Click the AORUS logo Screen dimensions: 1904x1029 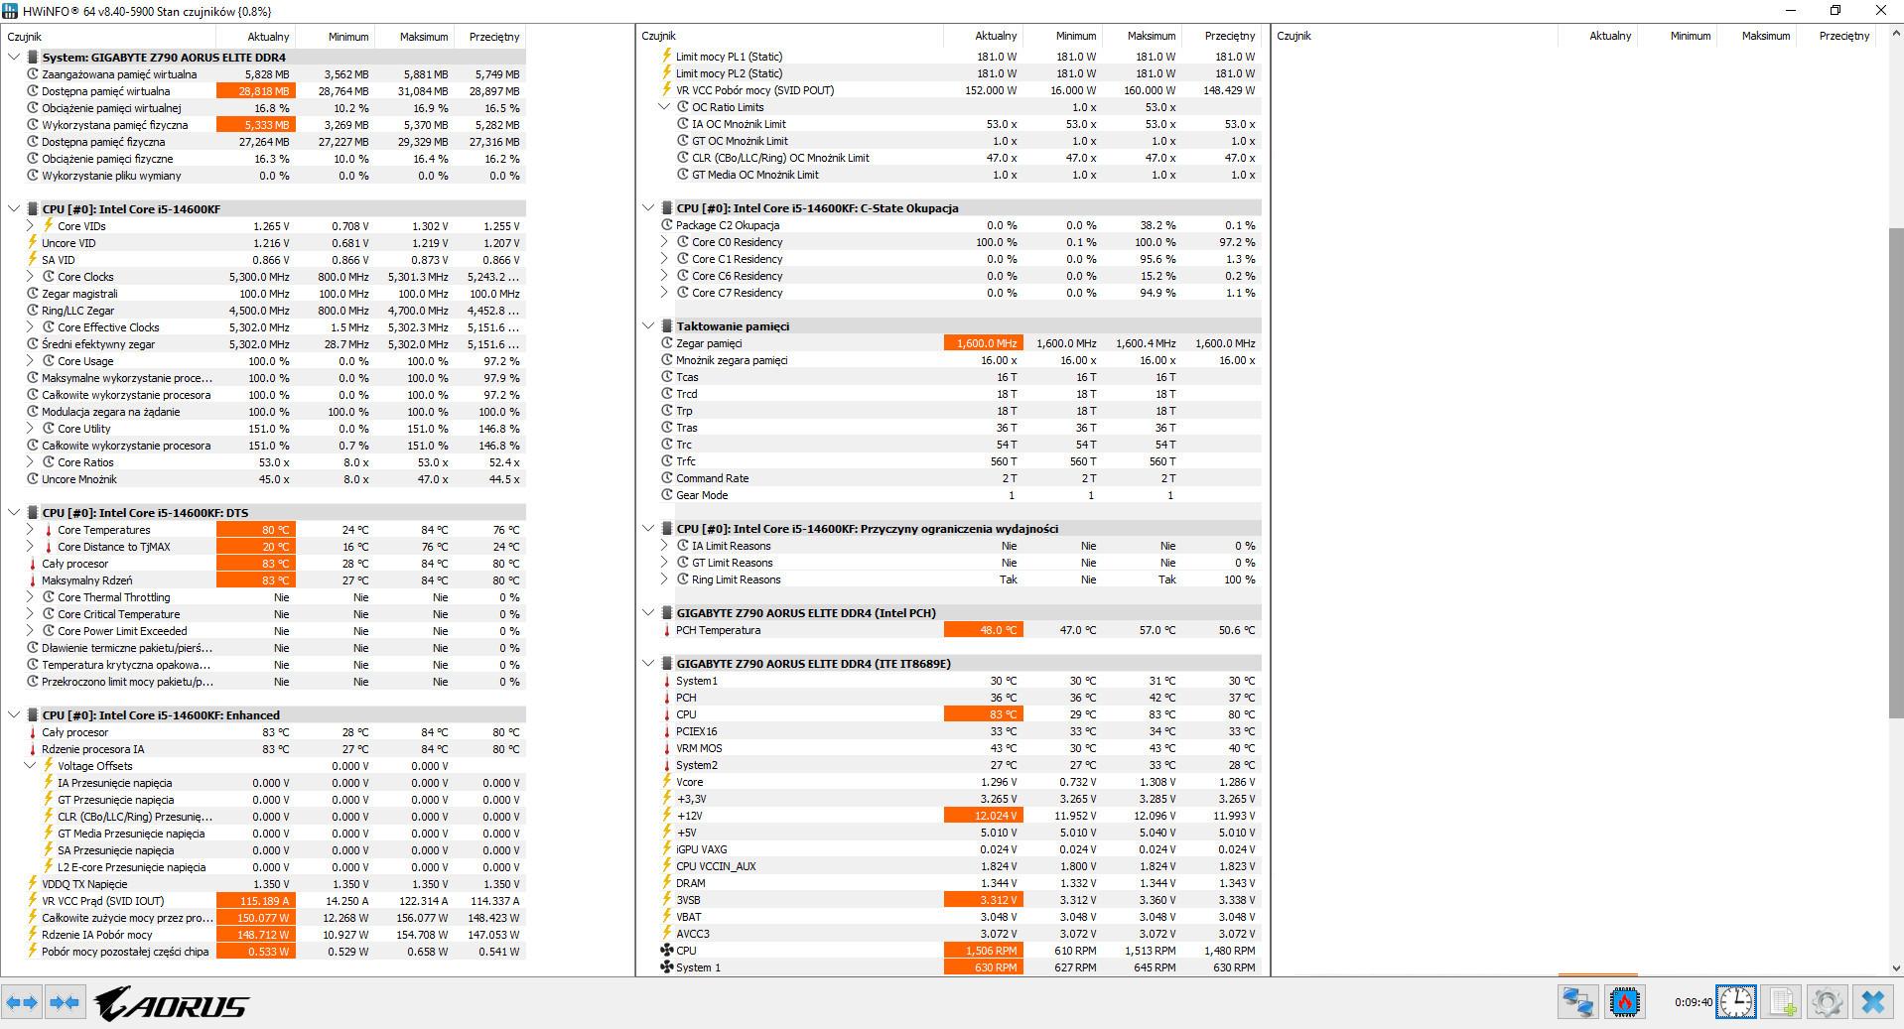coord(172,1004)
